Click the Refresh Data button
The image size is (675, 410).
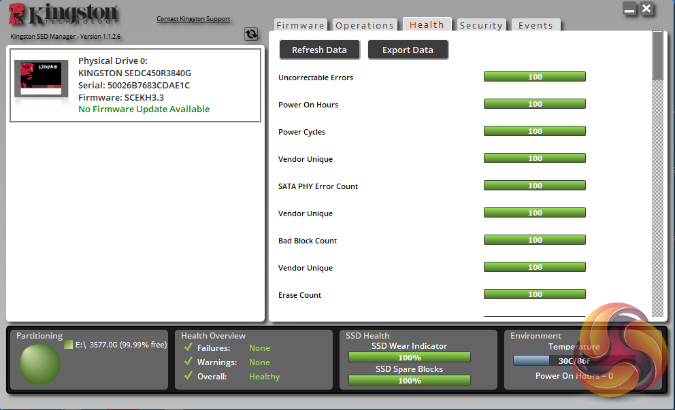click(x=319, y=50)
